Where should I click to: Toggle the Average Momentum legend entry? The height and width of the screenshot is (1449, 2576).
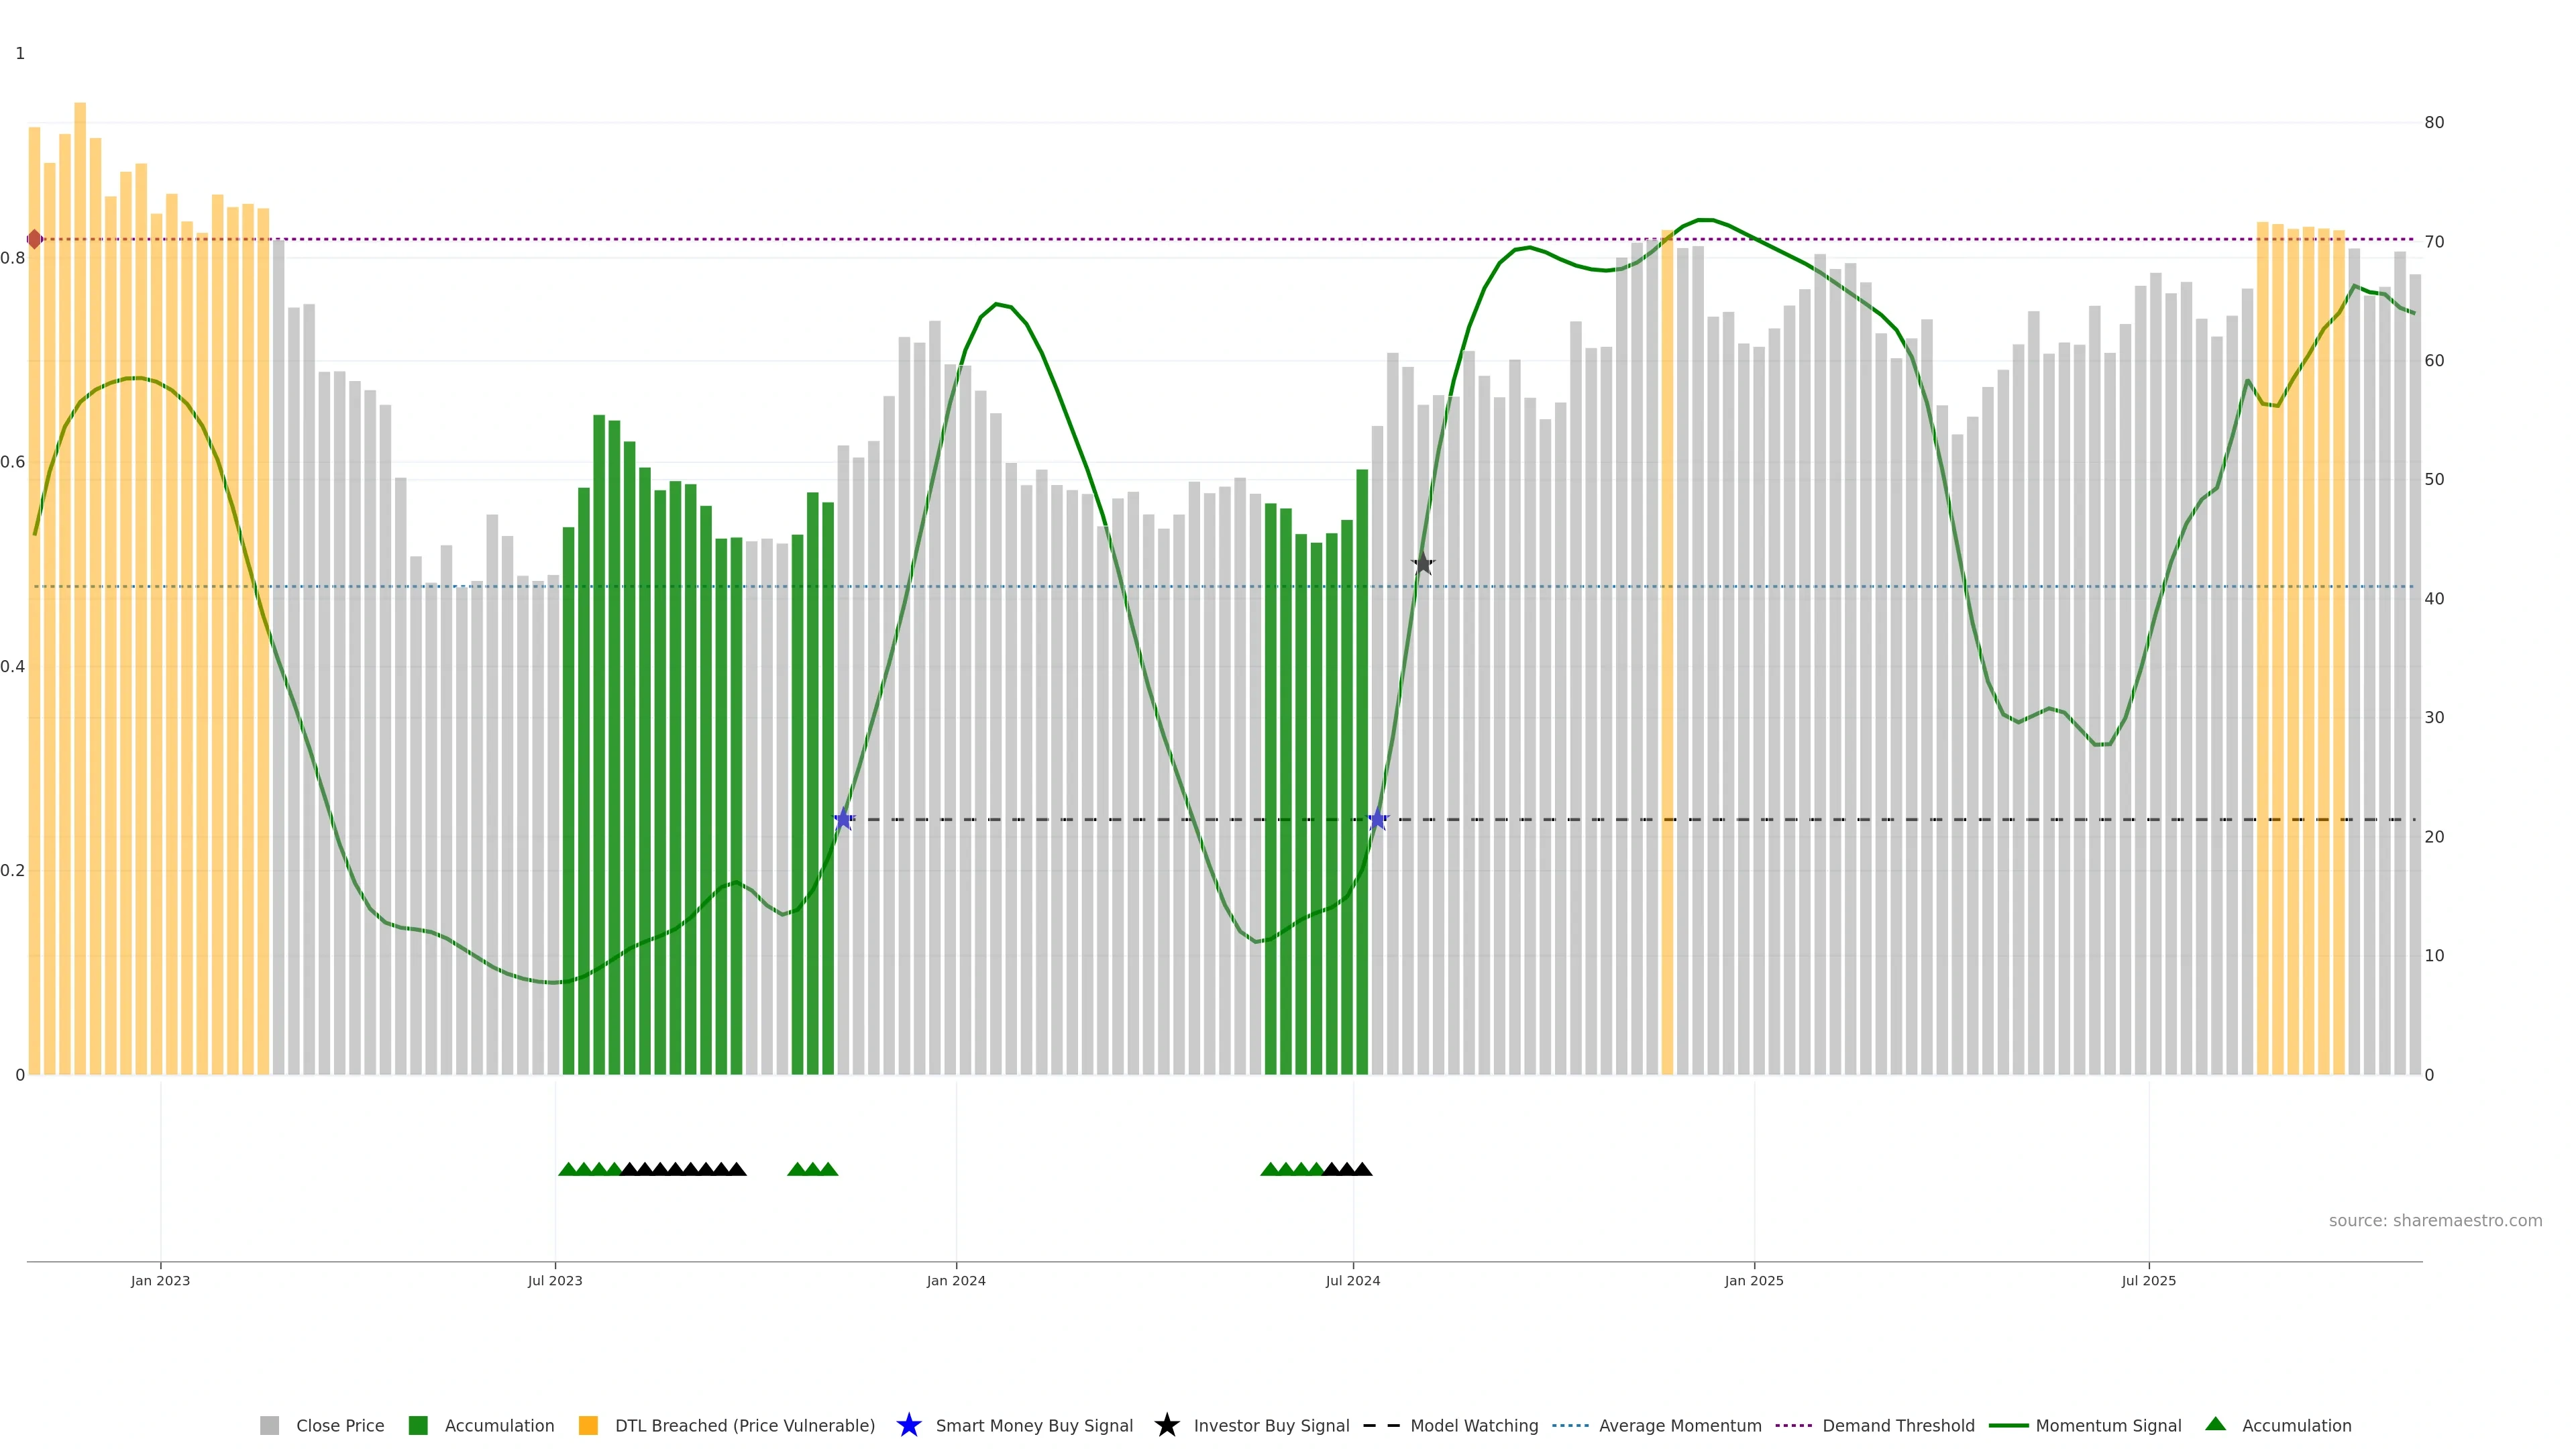(x=1679, y=1425)
